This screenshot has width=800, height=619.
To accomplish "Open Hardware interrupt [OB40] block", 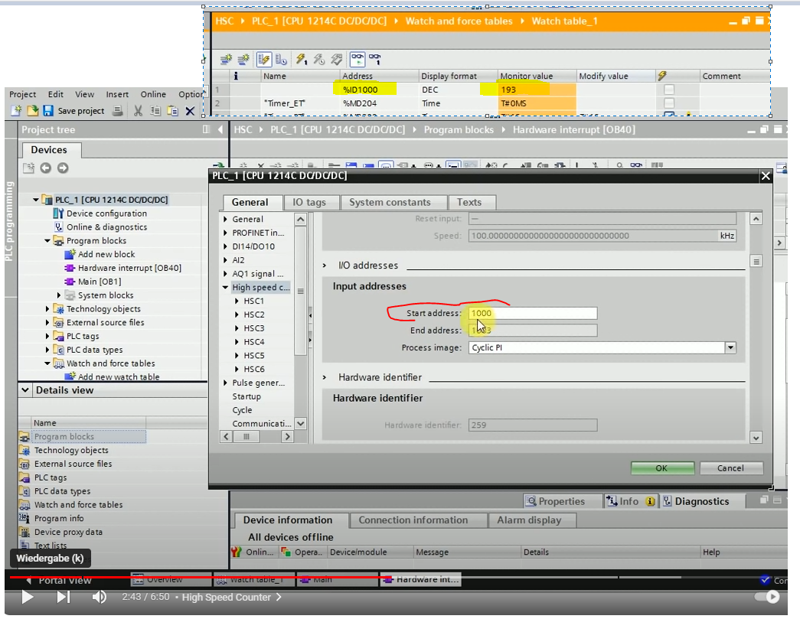I will pyautogui.click(x=129, y=268).
